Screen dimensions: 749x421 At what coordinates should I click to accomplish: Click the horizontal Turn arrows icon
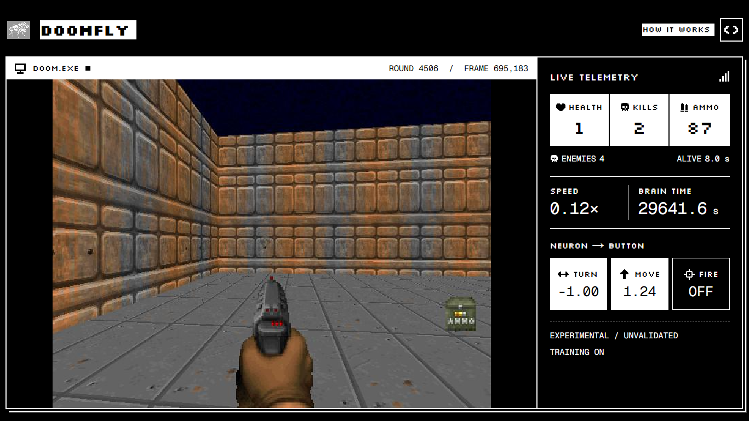tap(563, 274)
